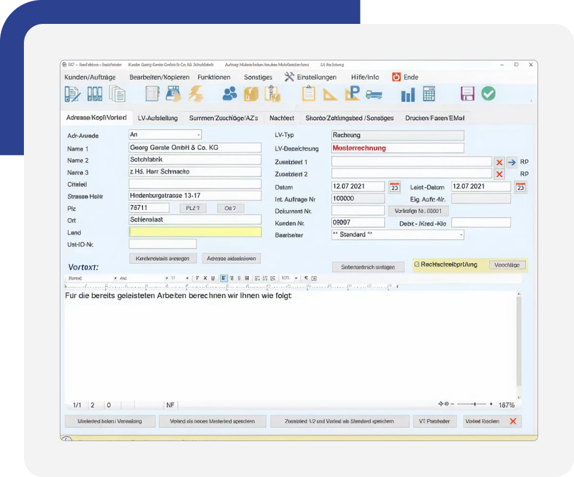Viewport: 574px width, 477px height.
Task: Toggle the Rechtschreibprüfung checkbox
Action: [x=417, y=264]
